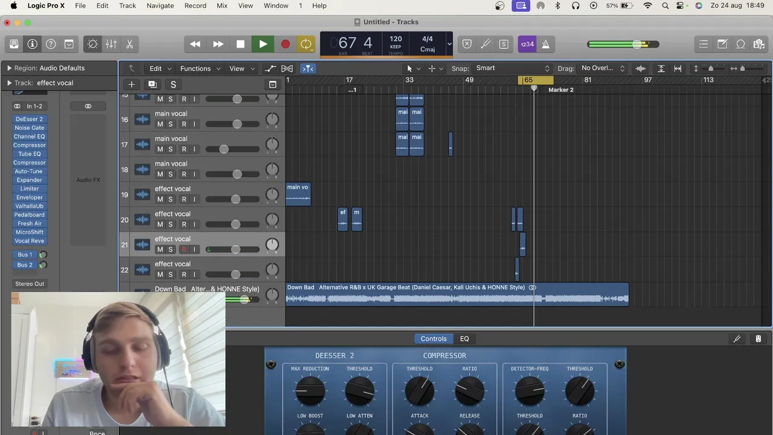Click the Solo S button in control bar
The width and height of the screenshot is (773, 435).
click(x=503, y=44)
